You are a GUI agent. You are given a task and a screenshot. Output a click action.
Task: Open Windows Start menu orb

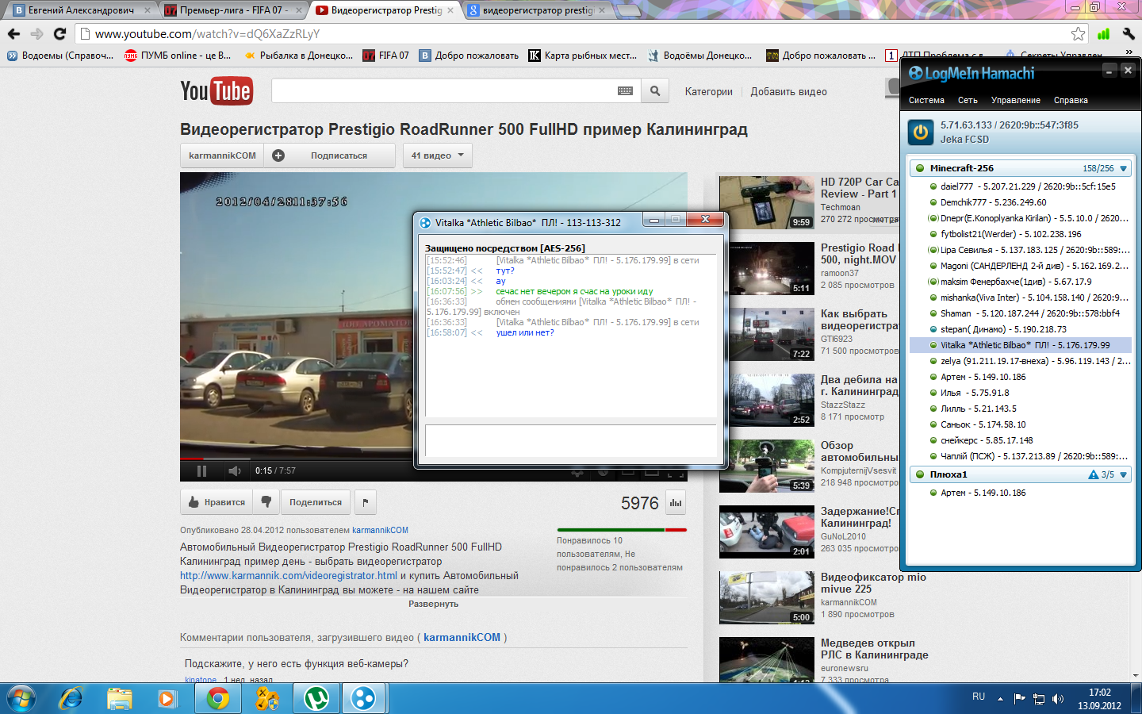tap(21, 698)
